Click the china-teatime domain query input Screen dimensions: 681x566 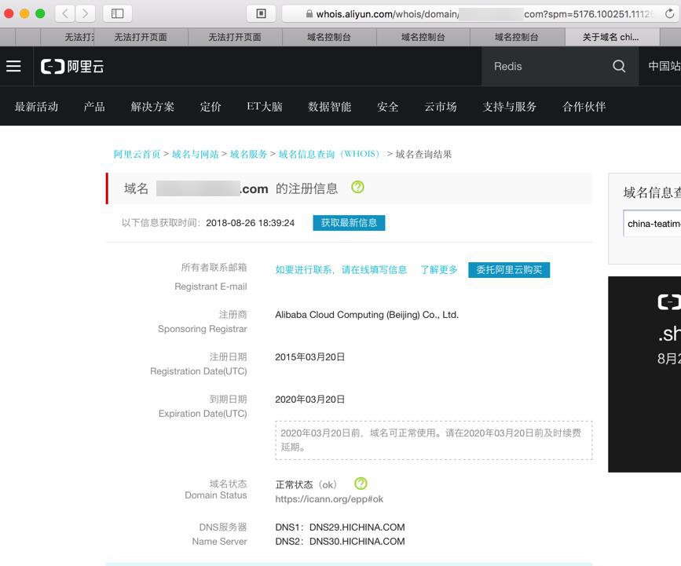click(653, 224)
